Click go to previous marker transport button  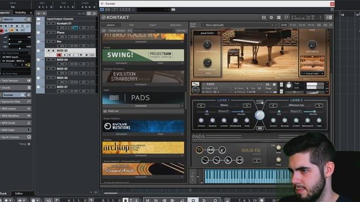click(x=147, y=200)
